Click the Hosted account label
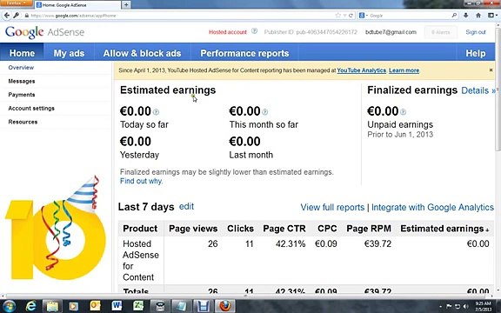The width and height of the screenshot is (501, 313). click(228, 32)
